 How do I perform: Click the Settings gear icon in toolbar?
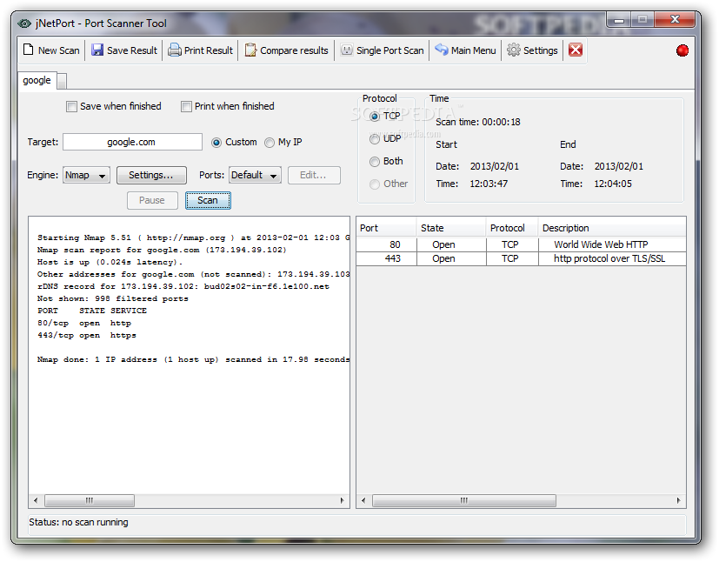click(514, 50)
